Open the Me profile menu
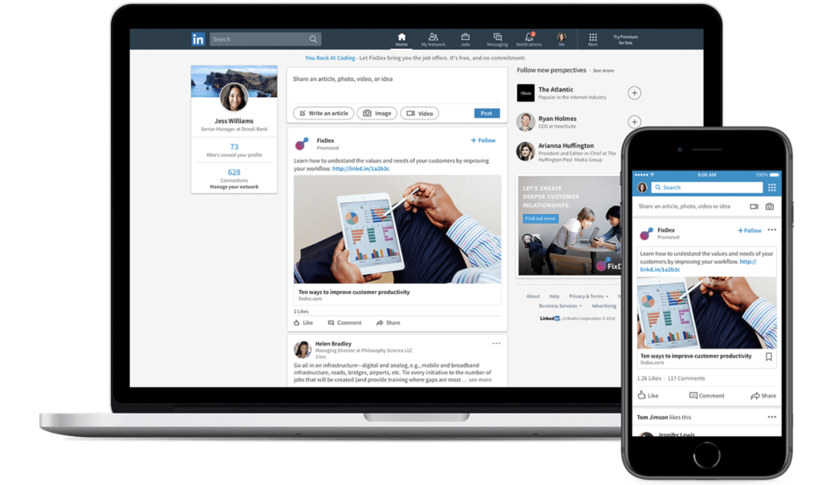This screenshot has width=822, height=485. pyautogui.click(x=561, y=37)
